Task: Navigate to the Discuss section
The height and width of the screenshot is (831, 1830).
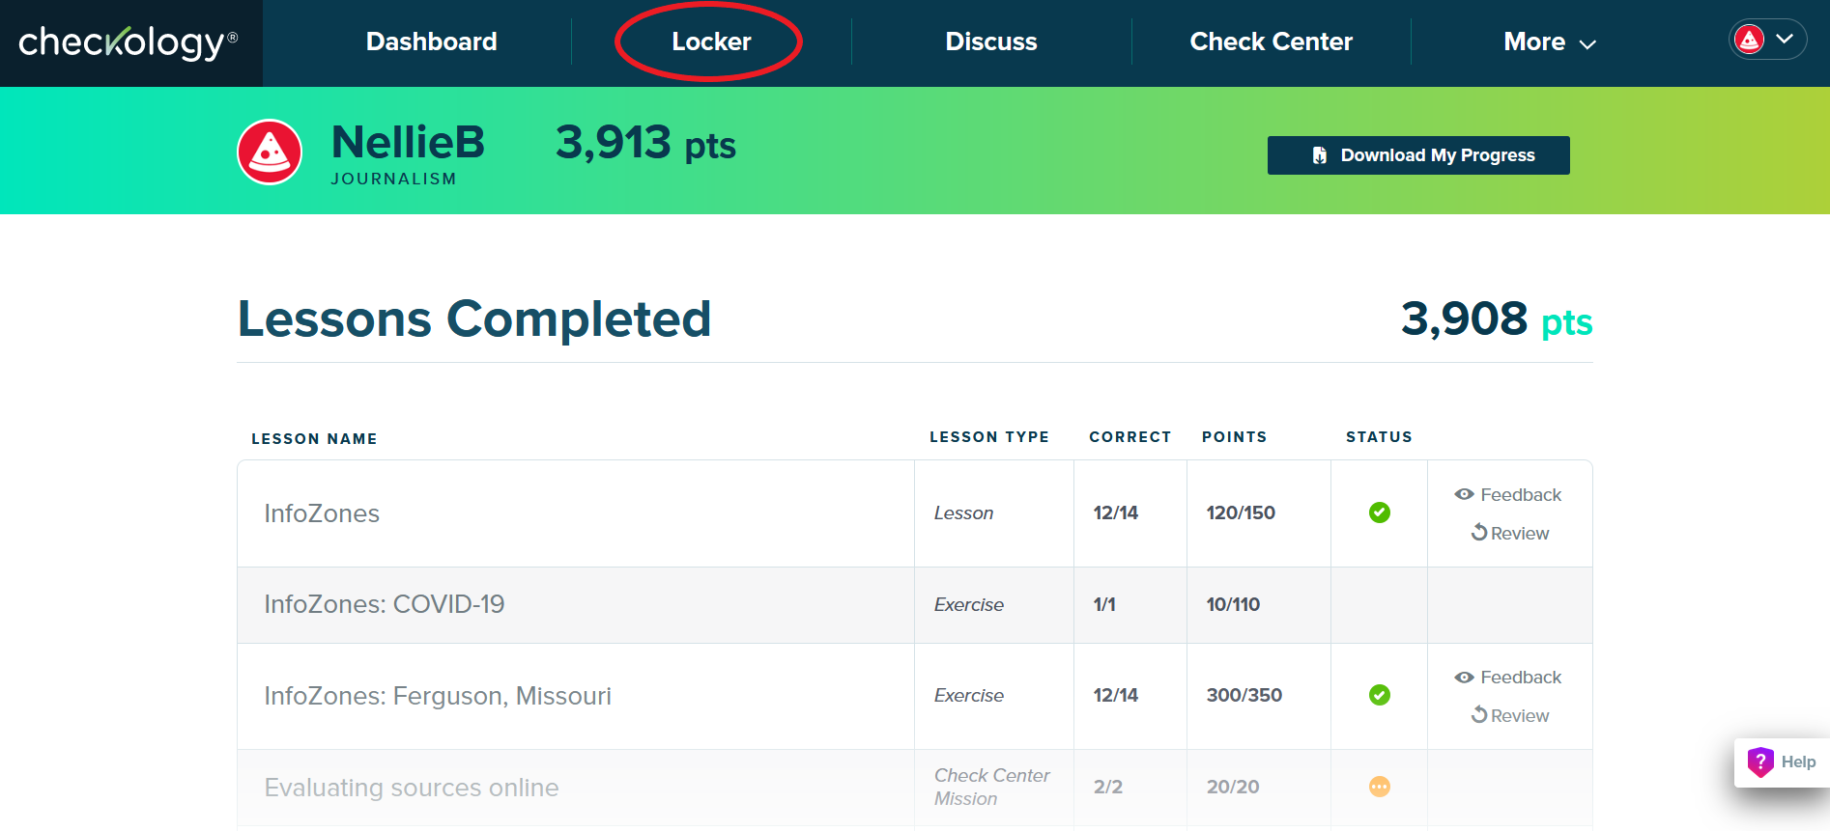Action: [990, 42]
